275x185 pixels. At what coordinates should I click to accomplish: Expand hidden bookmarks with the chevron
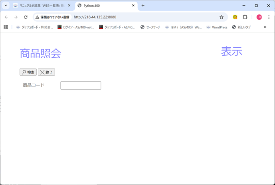(265, 27)
